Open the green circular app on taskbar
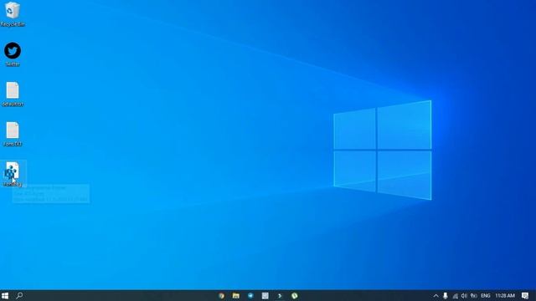 [x=294, y=295]
